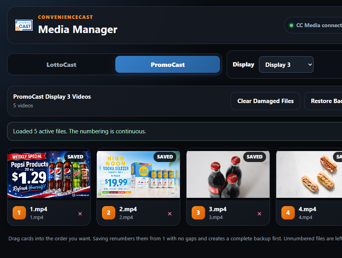The width and height of the screenshot is (342, 258).
Task: Open the Display 3 dropdown
Action: pyautogui.click(x=286, y=64)
